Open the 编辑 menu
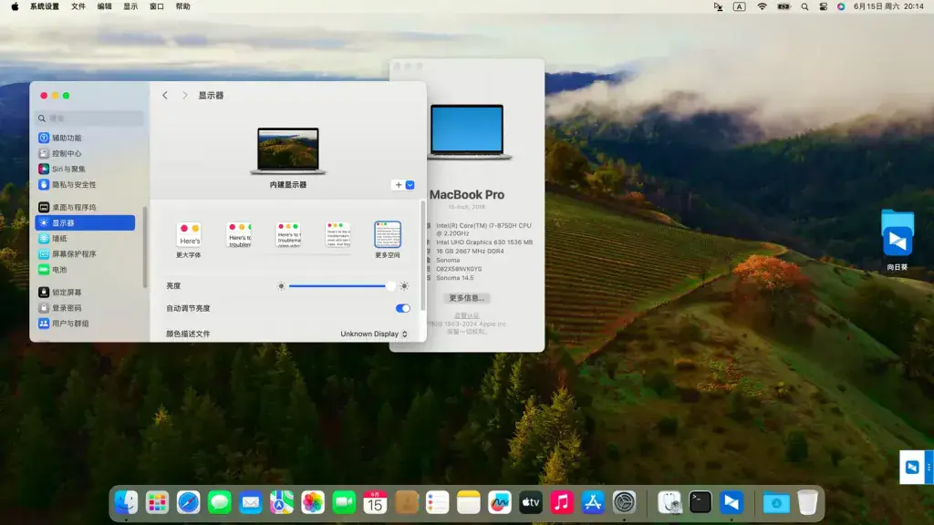Image resolution: width=934 pixels, height=525 pixels. (104, 6)
